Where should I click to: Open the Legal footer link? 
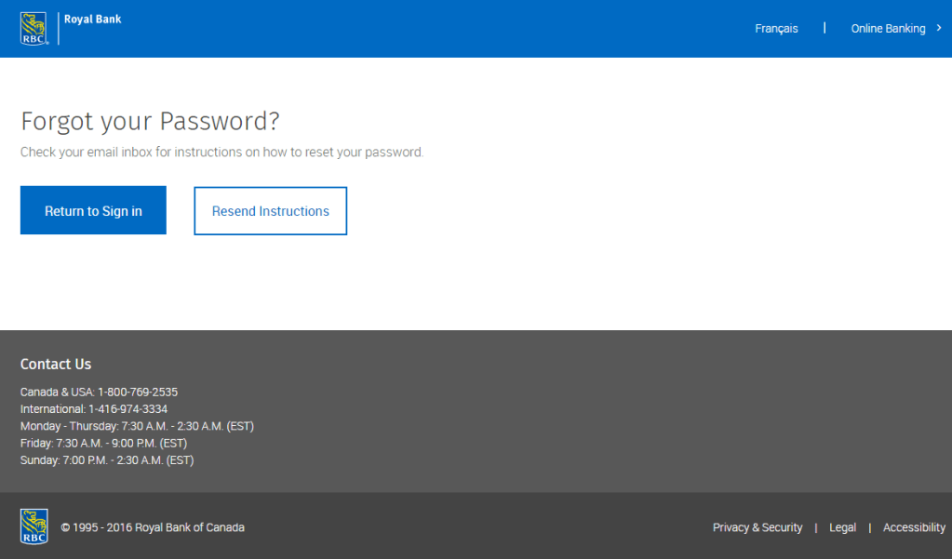tap(842, 527)
